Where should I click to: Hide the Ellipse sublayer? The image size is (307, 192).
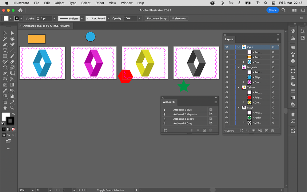[x=227, y=77]
